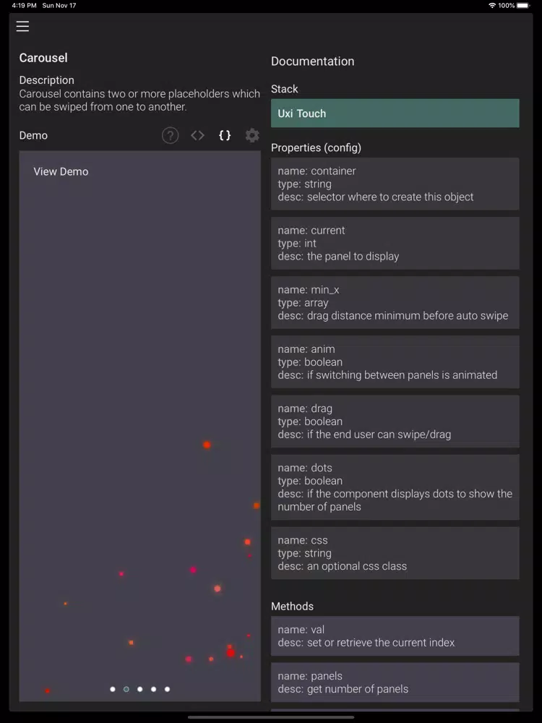Select the val method card
Screen dimensions: 542x723
[395, 636]
